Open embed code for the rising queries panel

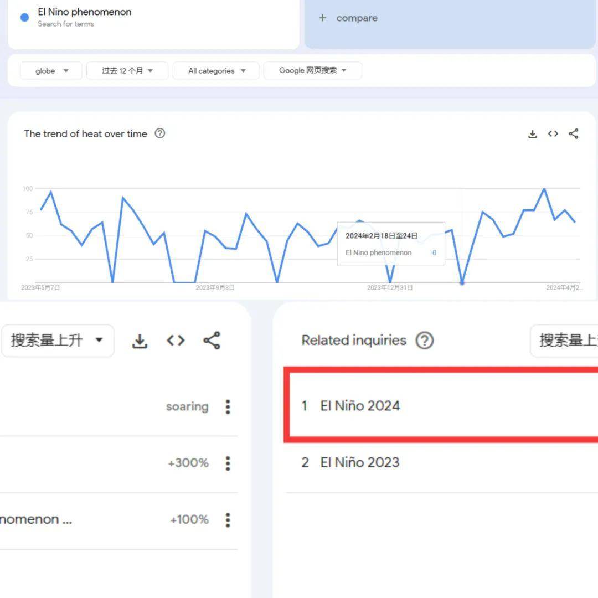tap(176, 341)
